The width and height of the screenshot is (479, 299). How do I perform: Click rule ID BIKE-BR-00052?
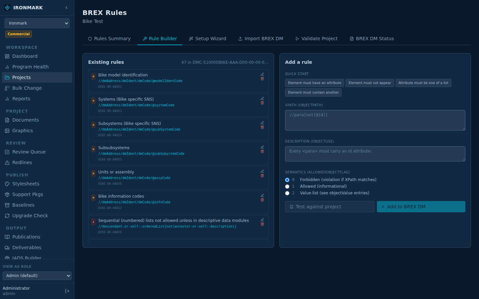coord(110,87)
